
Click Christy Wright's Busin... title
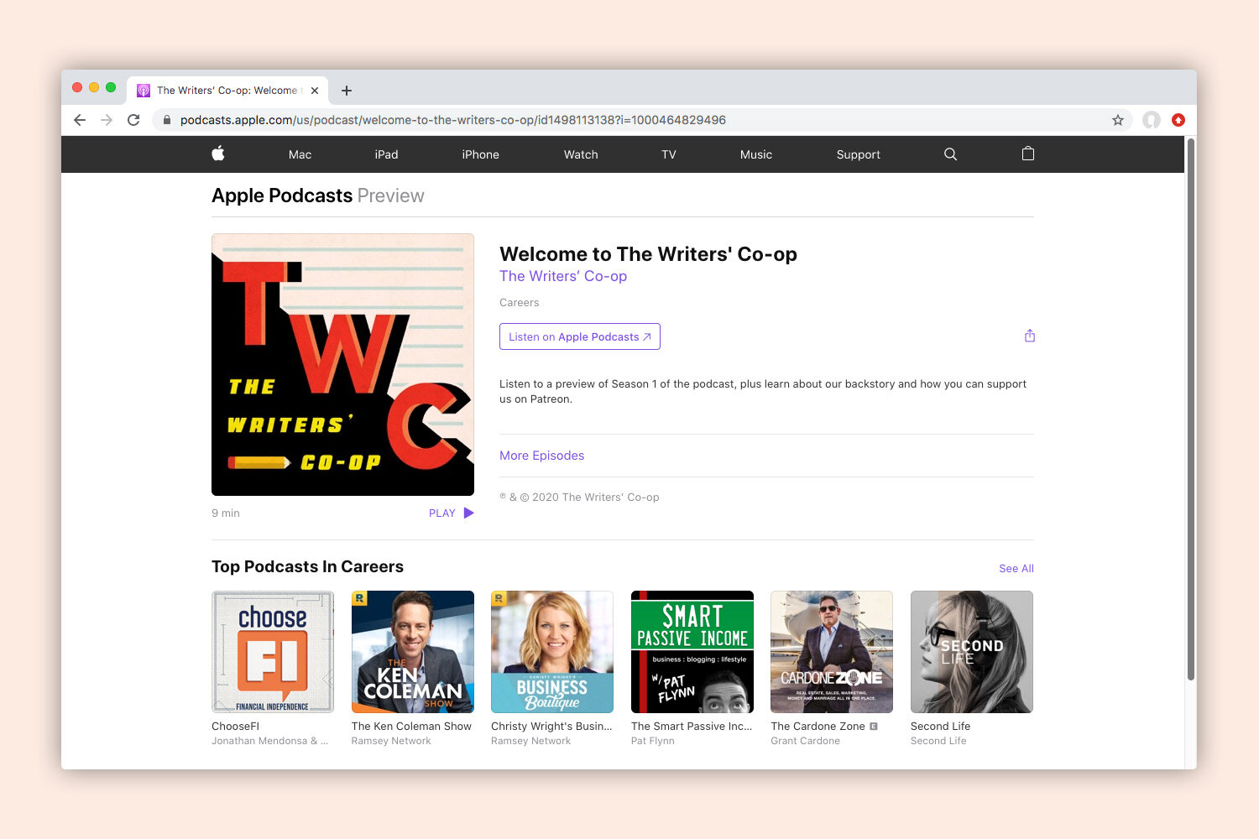click(551, 727)
